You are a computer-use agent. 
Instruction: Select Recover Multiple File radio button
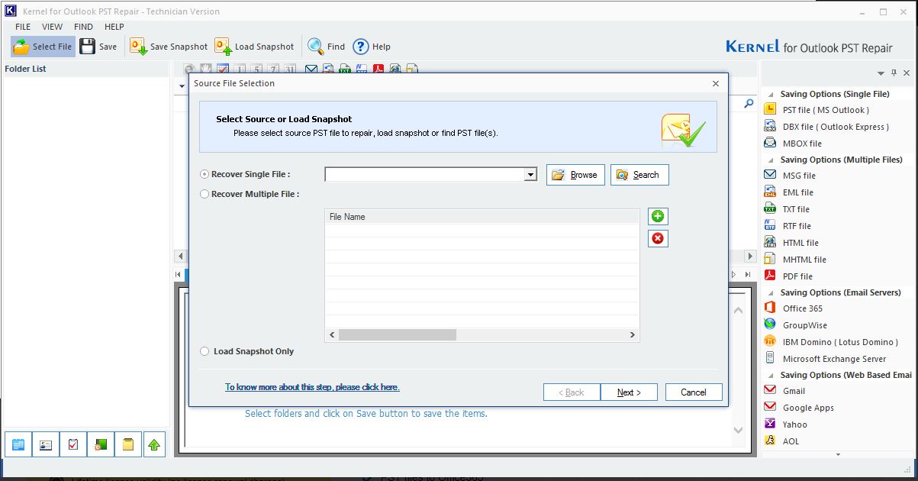[205, 194]
